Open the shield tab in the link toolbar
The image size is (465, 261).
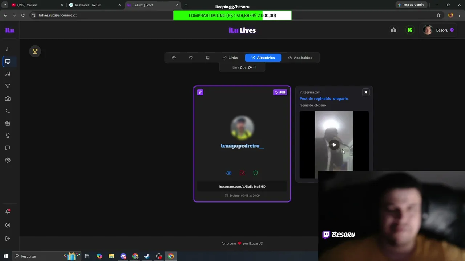pos(191,58)
